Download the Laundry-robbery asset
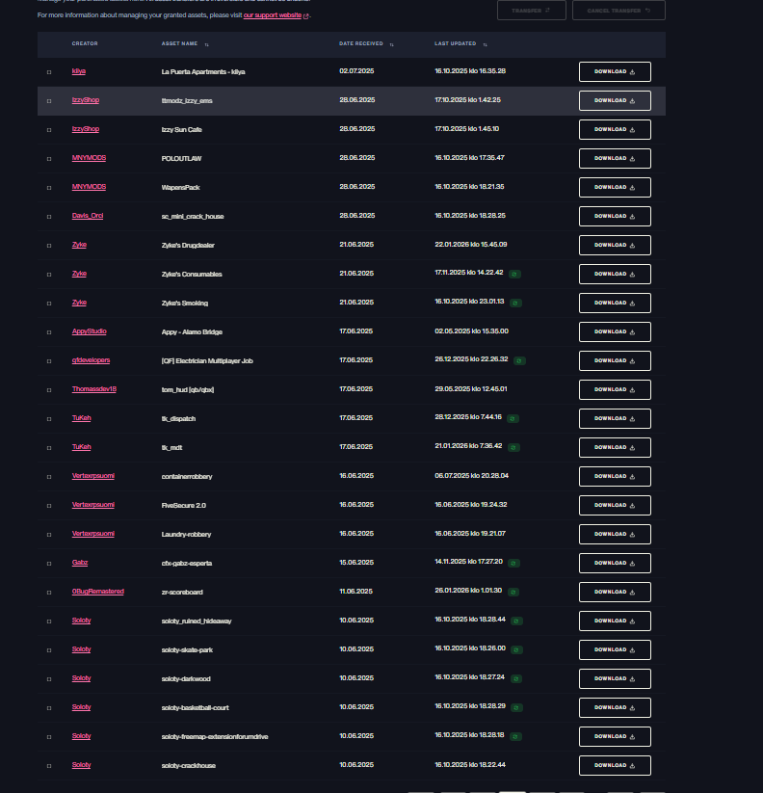763x793 pixels. pos(615,534)
